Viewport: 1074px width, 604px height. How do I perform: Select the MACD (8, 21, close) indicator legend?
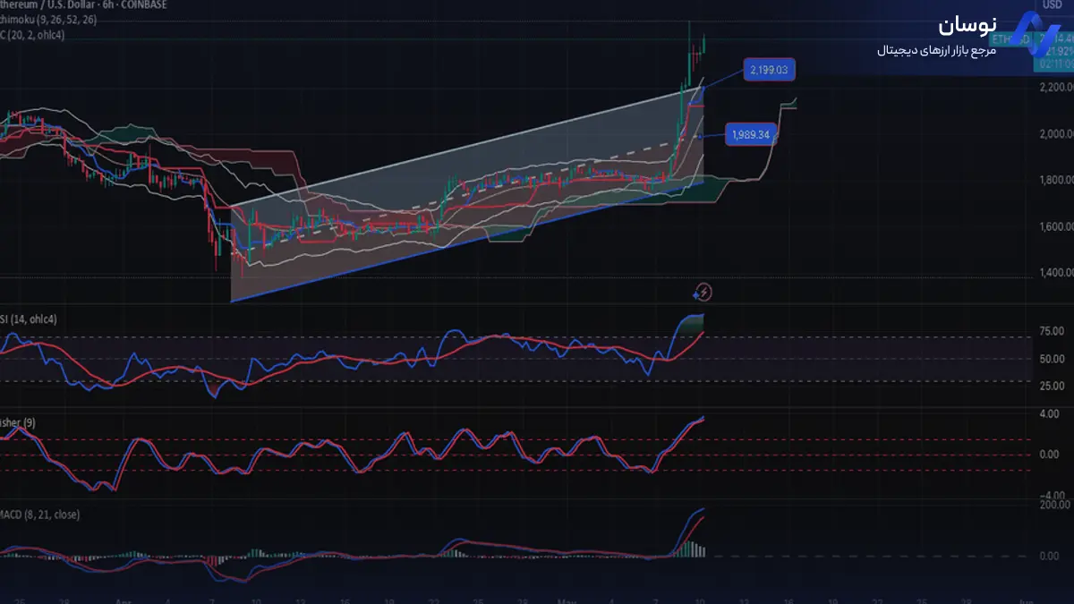pyautogui.click(x=39, y=515)
